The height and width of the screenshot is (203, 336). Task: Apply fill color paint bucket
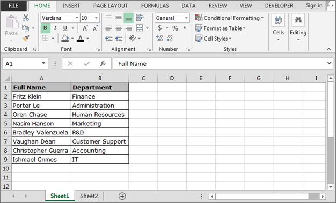point(65,39)
